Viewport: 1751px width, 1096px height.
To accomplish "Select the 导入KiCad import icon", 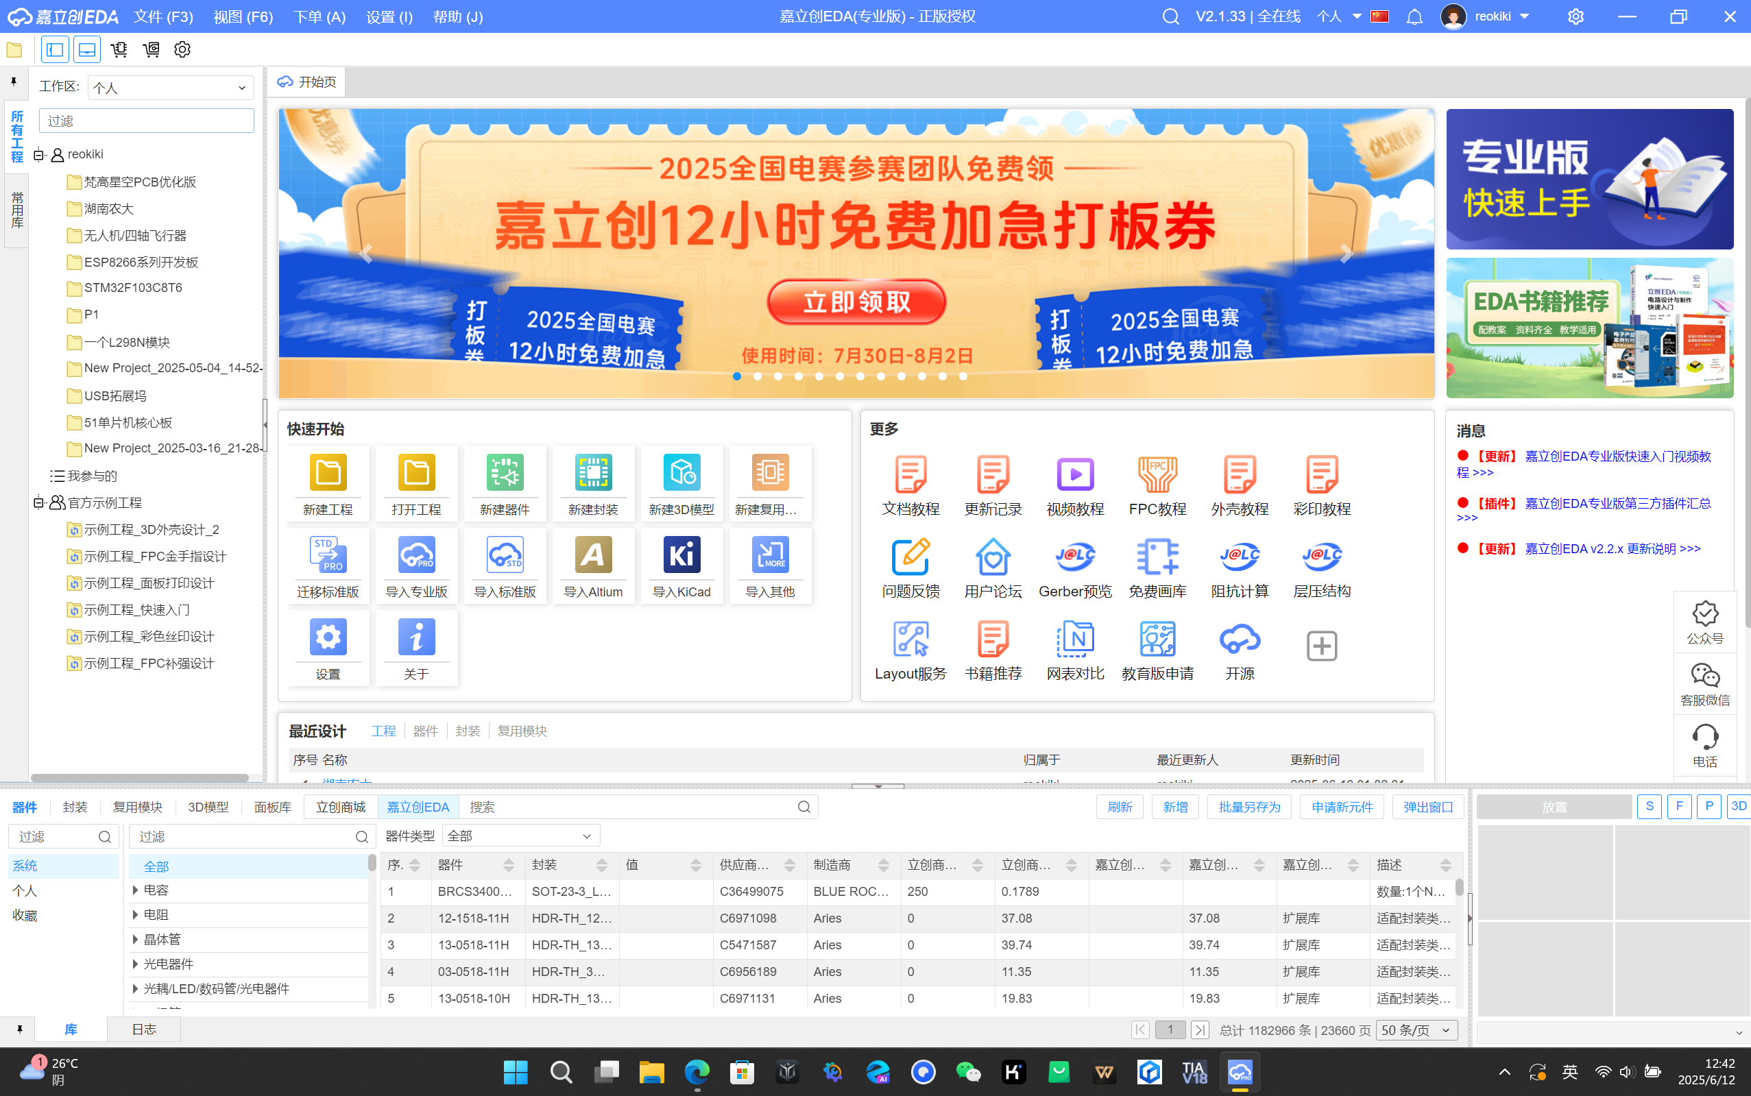I will [681, 565].
